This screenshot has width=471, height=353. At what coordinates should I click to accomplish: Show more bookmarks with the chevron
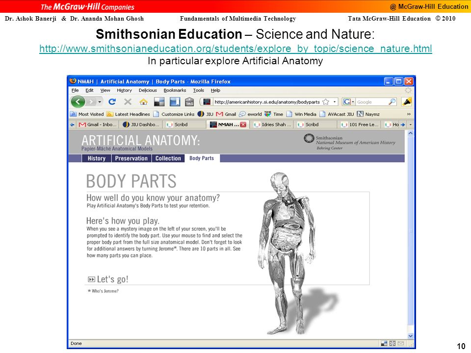pyautogui.click(x=409, y=114)
